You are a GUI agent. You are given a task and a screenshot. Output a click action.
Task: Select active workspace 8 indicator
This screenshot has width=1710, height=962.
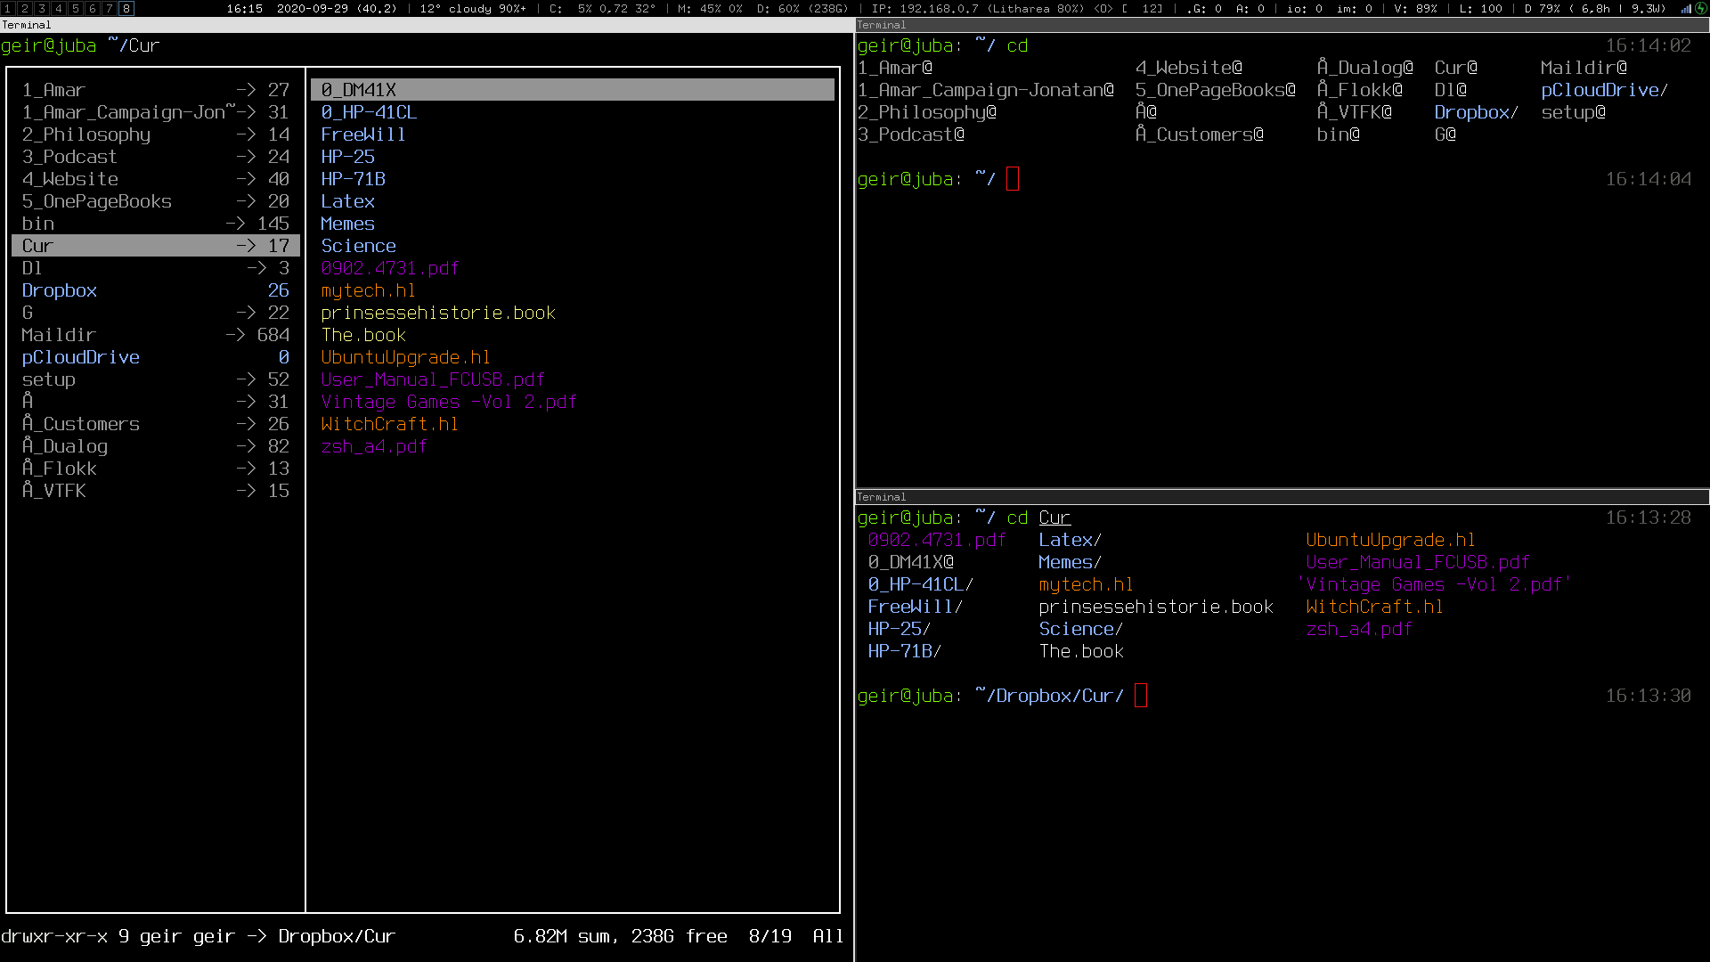tap(126, 8)
